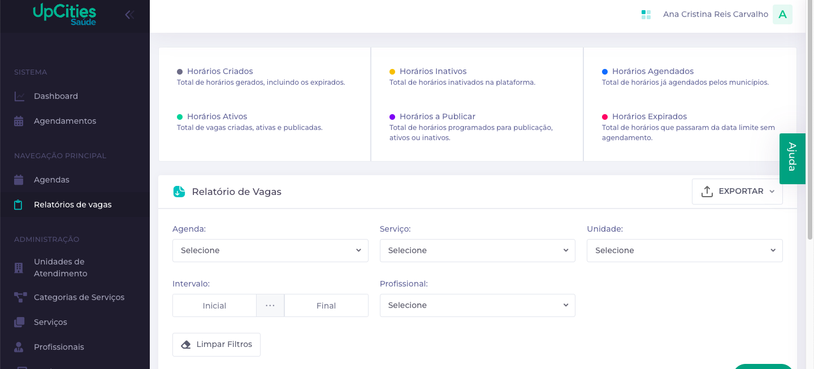Click 'Horários Expirados' heading text
Image resolution: width=814 pixels, height=369 pixels.
[650, 116]
